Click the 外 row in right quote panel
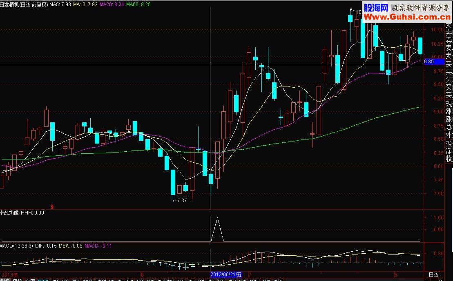Screen dimensions: 453x281 click(x=449, y=135)
